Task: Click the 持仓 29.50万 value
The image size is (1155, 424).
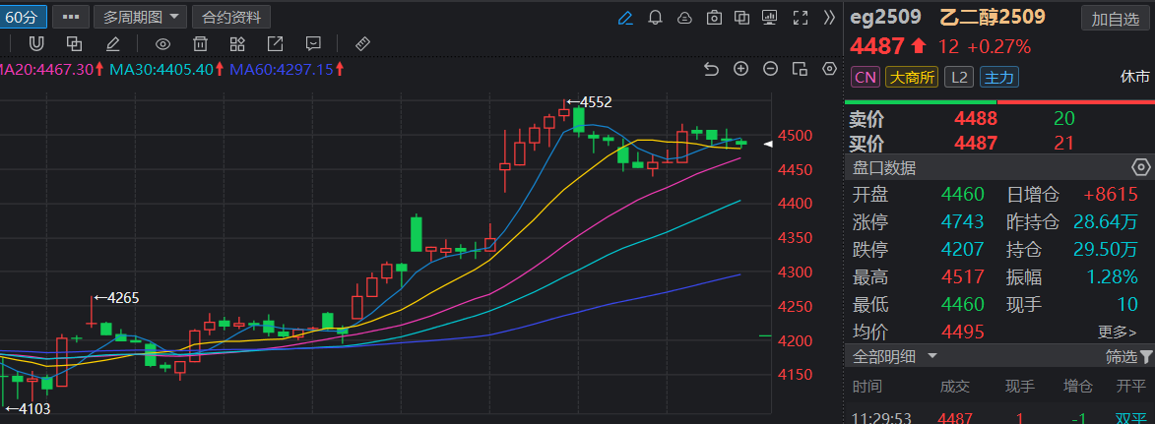Action: pyautogui.click(x=1106, y=249)
